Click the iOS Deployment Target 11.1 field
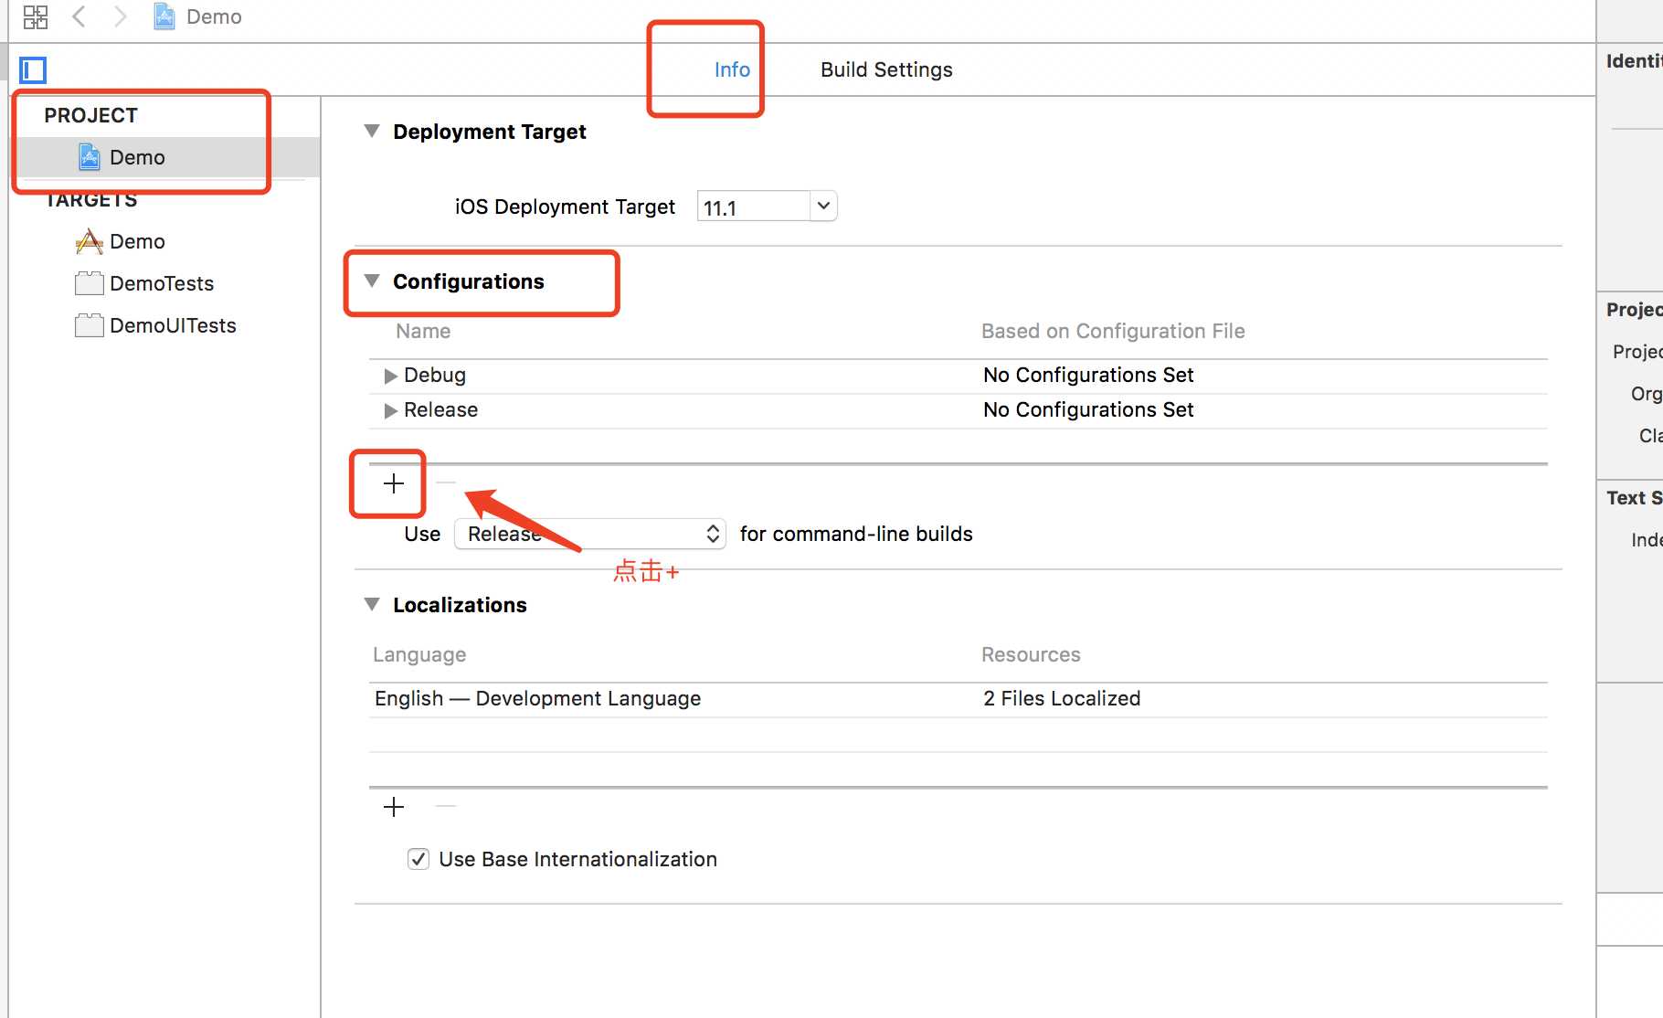The height and width of the screenshot is (1018, 1663). 754,207
